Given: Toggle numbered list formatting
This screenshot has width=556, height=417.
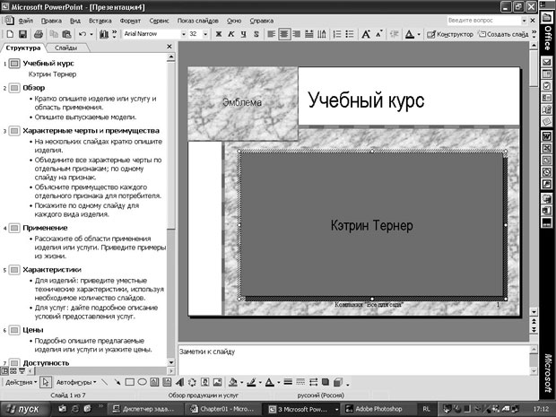Looking at the screenshot, I should (337, 34).
